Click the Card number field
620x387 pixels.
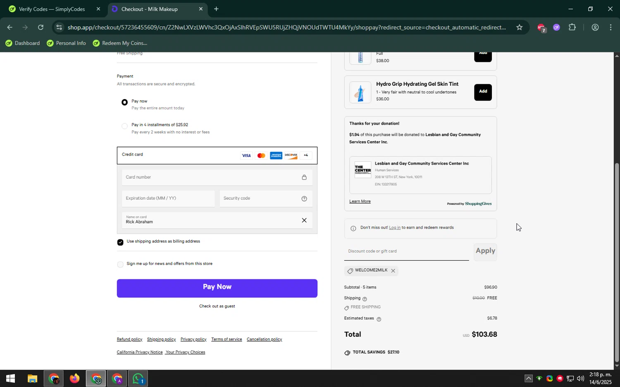point(217,177)
